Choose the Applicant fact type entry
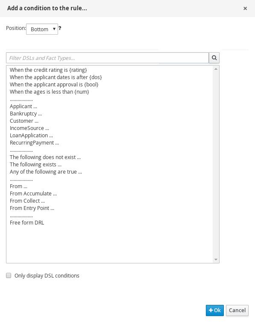The image size is (255, 322). tap(23, 106)
